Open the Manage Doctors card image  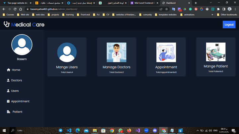(117, 52)
